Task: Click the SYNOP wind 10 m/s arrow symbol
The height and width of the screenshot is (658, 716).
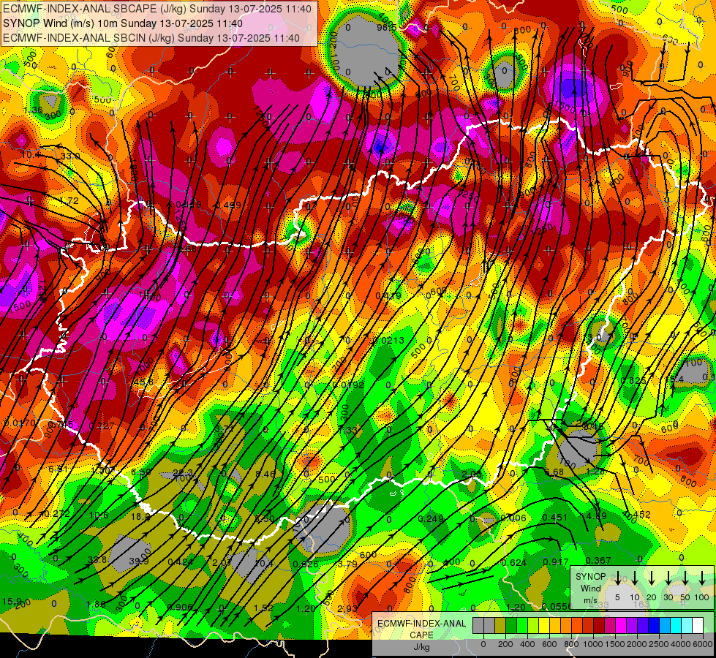Action: [x=634, y=578]
